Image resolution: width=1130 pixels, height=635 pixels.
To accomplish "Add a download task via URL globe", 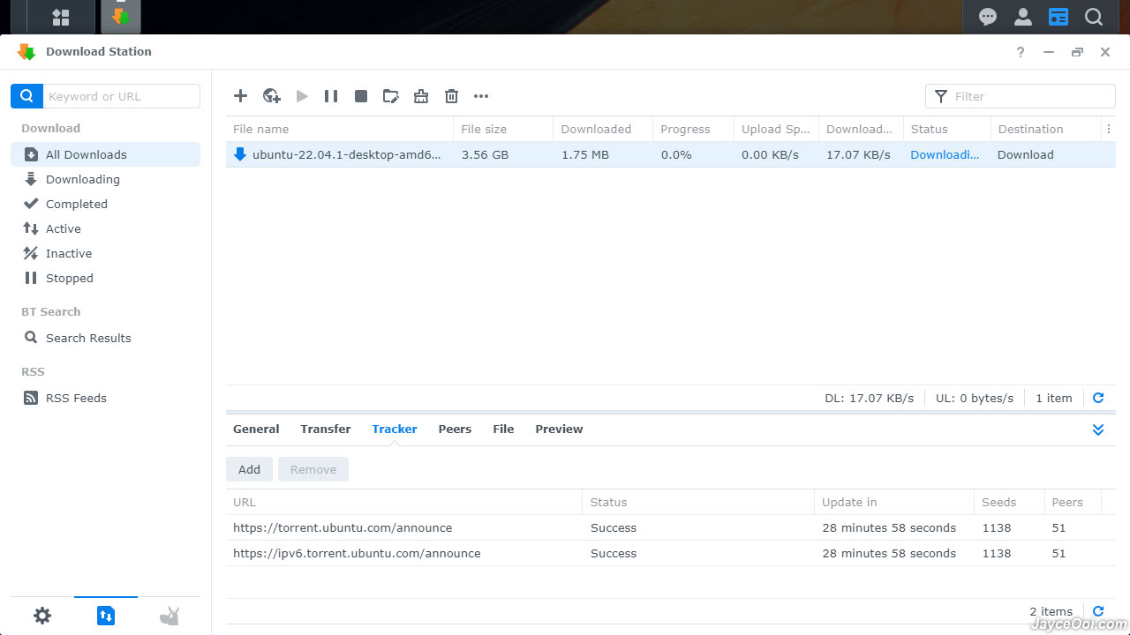I will [x=271, y=96].
